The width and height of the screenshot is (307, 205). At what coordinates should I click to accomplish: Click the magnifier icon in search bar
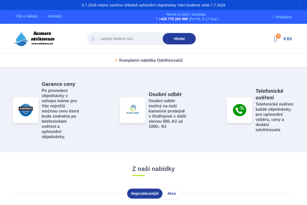(x=93, y=39)
